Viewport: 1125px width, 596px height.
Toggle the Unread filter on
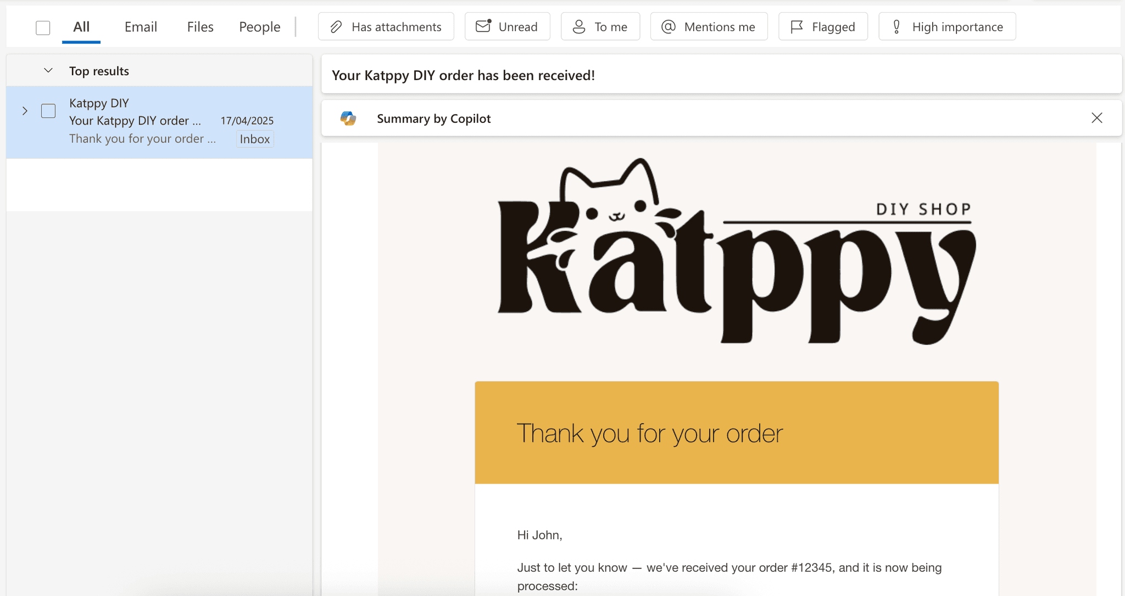point(507,26)
